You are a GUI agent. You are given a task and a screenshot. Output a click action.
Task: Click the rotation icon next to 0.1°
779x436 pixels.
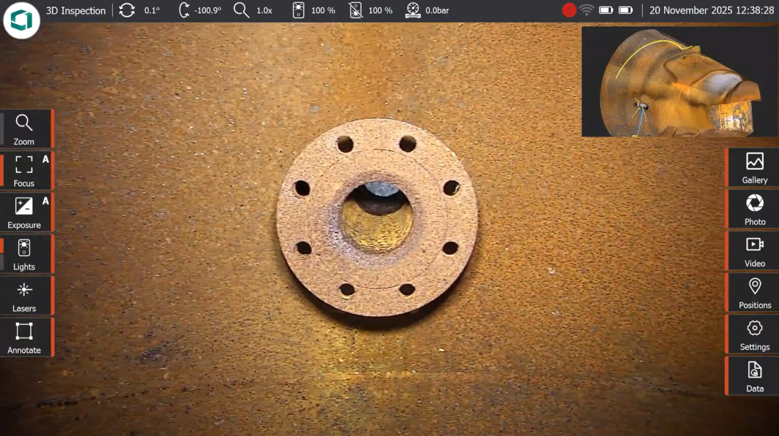(x=127, y=10)
